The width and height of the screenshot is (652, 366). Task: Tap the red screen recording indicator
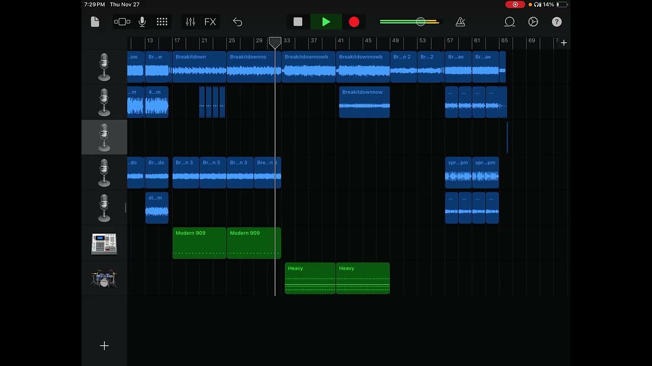click(515, 5)
